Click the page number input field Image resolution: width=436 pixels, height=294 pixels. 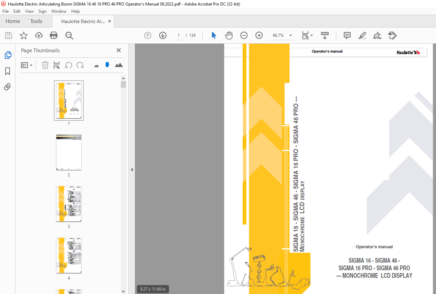179,35
